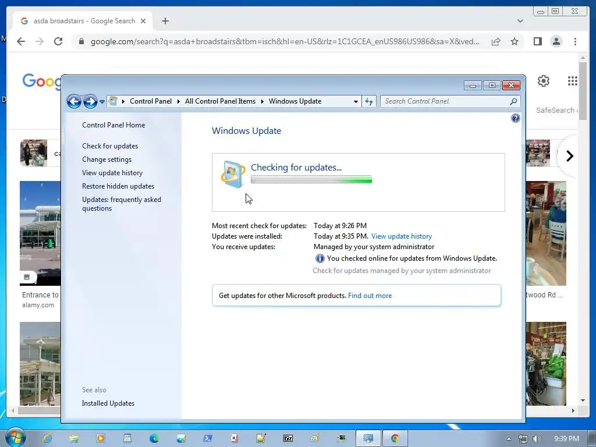Toggle Chrome side panel icon
The image size is (596, 447).
point(537,41)
